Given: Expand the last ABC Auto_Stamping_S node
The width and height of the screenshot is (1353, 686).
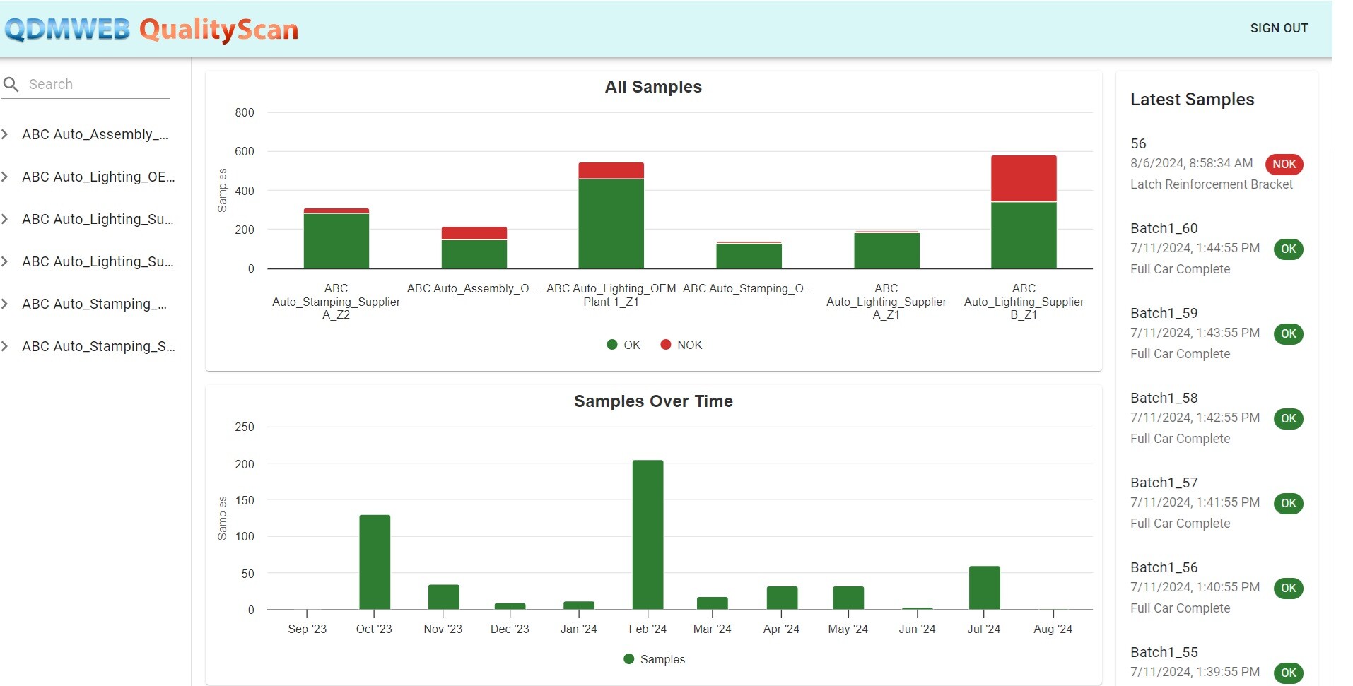Looking at the screenshot, I should point(6,346).
